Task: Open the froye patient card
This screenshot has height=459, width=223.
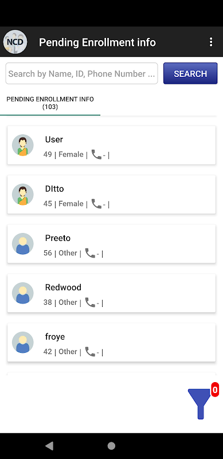Action: (x=111, y=343)
